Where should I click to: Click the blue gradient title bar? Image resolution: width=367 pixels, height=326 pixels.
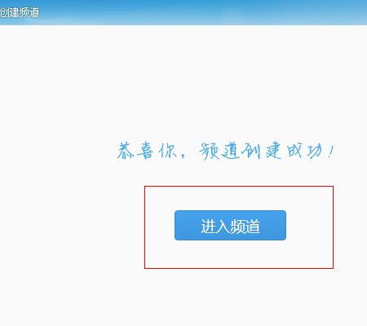(x=183, y=12)
